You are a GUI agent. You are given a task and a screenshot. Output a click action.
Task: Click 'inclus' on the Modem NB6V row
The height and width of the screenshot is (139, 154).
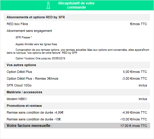pos(143,99)
